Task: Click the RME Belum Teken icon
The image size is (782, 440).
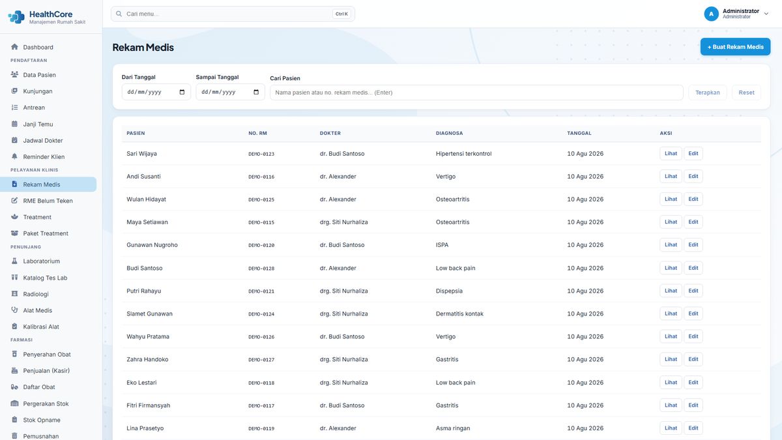Action: [x=14, y=201]
